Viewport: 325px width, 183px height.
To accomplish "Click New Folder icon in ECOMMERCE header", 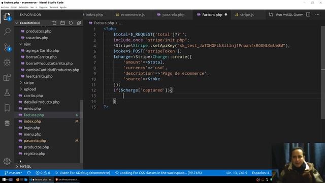I will coord(62,23).
